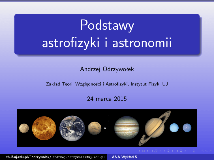Viewport: 214px width, 160px height.
Task: Click the date 24 marca 2015
Action: pyautogui.click(x=107, y=99)
